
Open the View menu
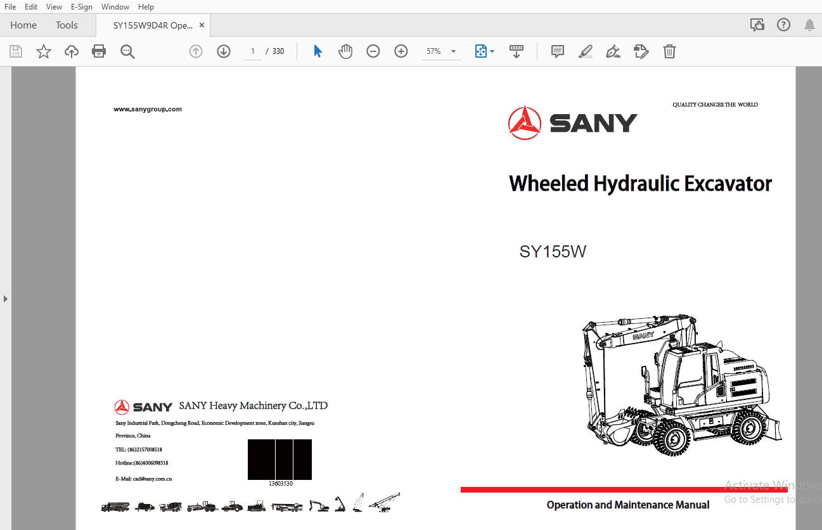point(54,7)
